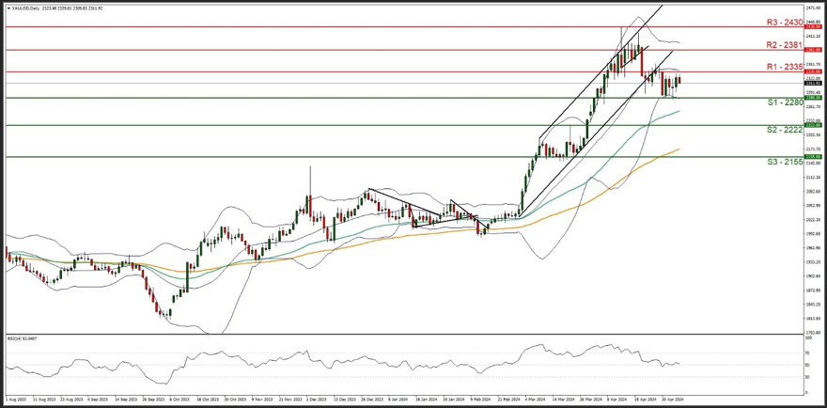
Task: Click the 21 Nov 2023 date label
Action: click(x=290, y=400)
